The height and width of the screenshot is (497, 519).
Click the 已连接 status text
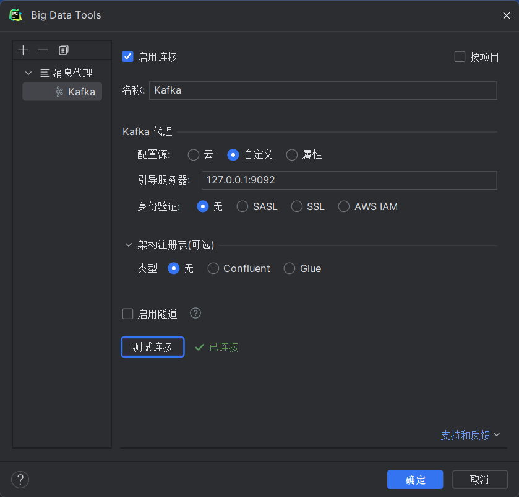point(224,347)
